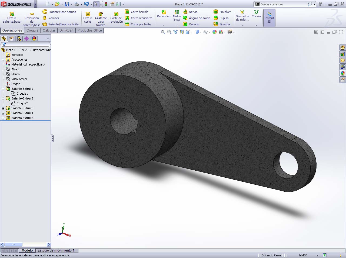Open the Redondeo dropdown arrow
Screen dimensions: 346x258
[164, 25]
